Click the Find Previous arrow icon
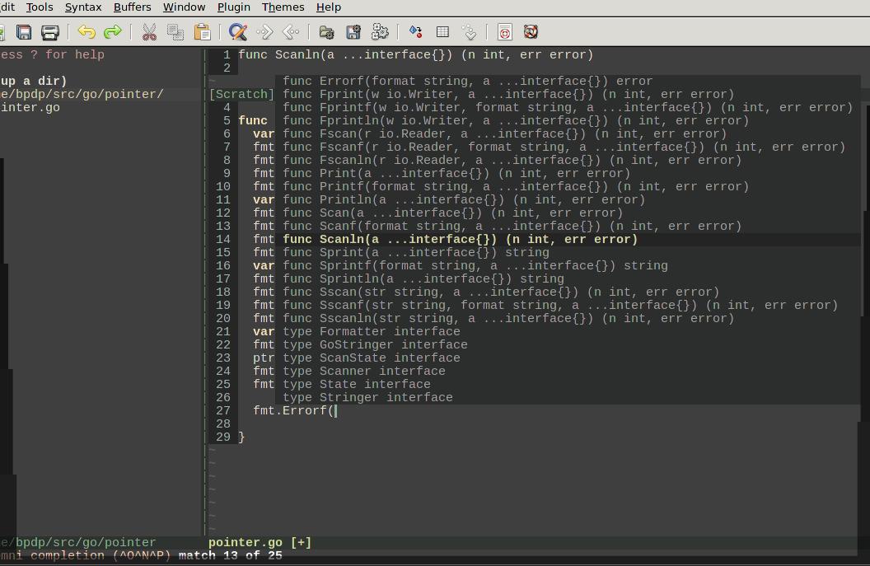The image size is (870, 566). coord(291,31)
